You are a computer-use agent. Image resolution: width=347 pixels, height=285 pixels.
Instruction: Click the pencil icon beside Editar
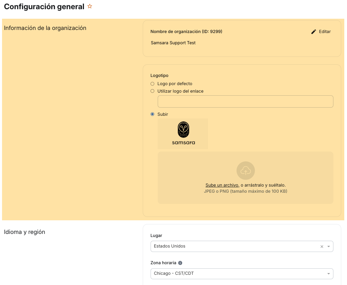point(313,31)
